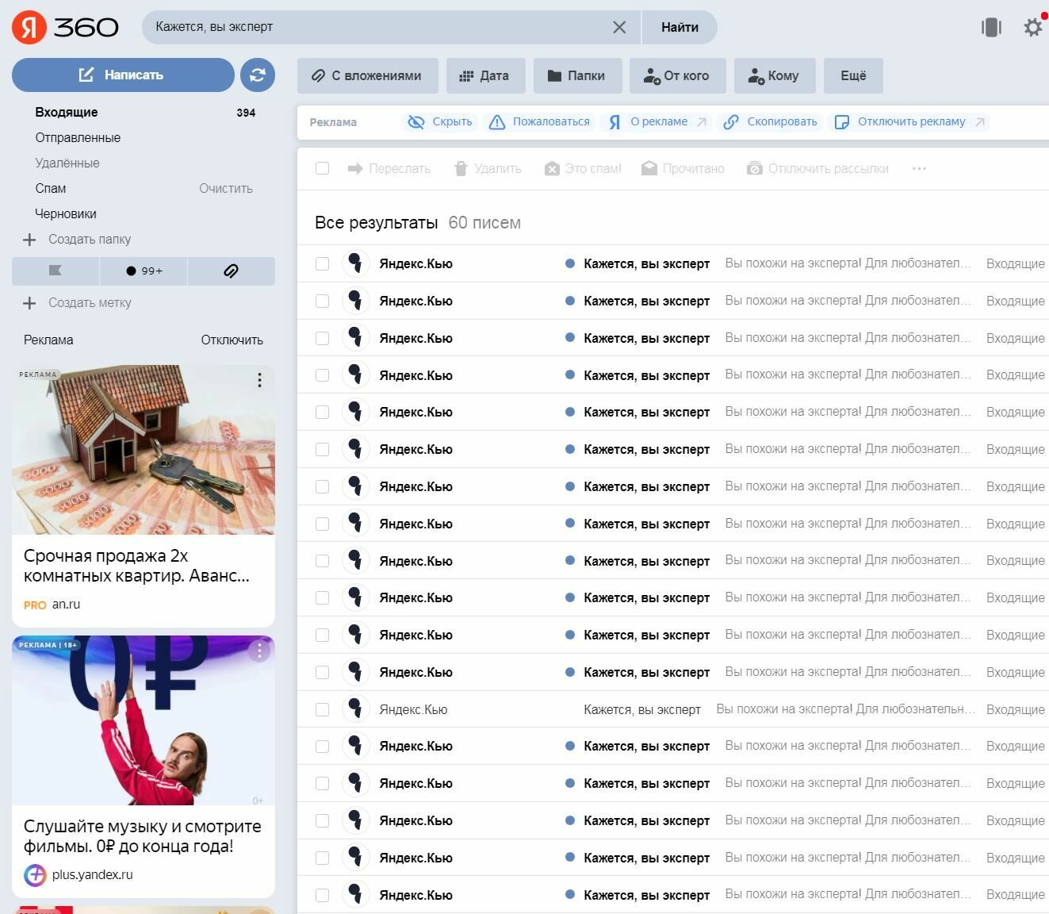Show messages with attachments via paperclip icon
The height and width of the screenshot is (914, 1049).
click(232, 271)
